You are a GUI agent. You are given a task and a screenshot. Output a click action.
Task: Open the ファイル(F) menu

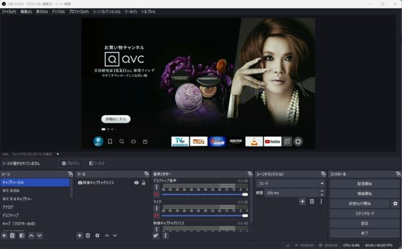tap(9, 12)
